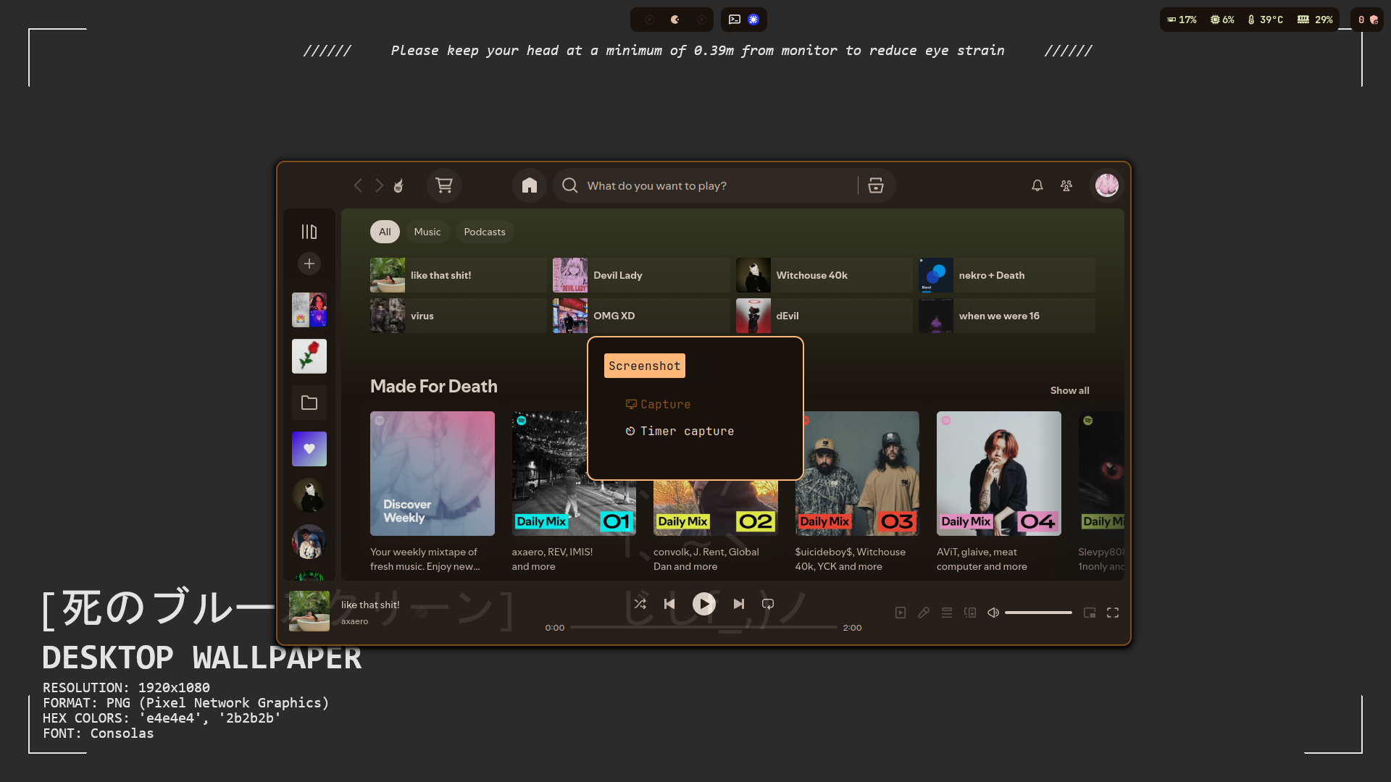
Task: Open Now Playing view icon
Action: click(901, 613)
